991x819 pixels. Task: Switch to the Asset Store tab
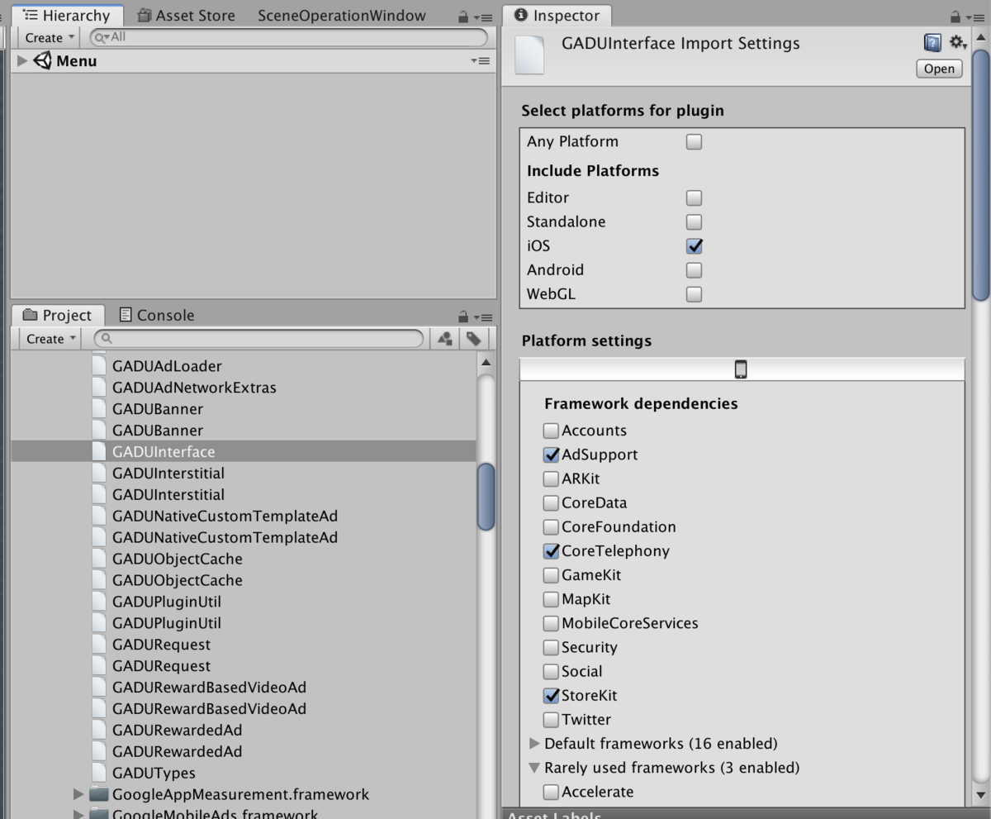click(186, 16)
